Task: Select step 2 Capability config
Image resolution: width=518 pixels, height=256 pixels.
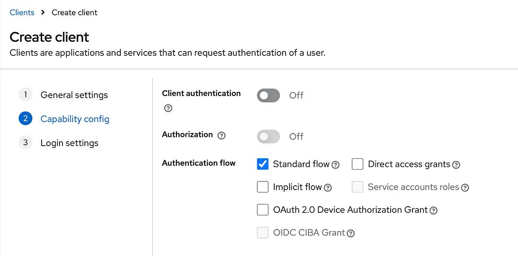Action: (x=64, y=119)
